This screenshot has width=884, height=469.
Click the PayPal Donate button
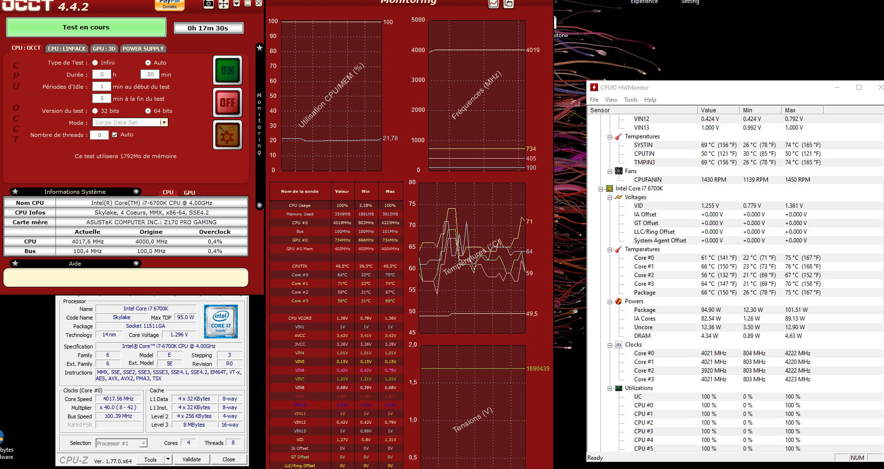(169, 5)
